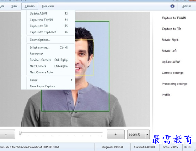Click Update AE/AF in side panel
The height and width of the screenshot is (151, 196).
(x=171, y=62)
